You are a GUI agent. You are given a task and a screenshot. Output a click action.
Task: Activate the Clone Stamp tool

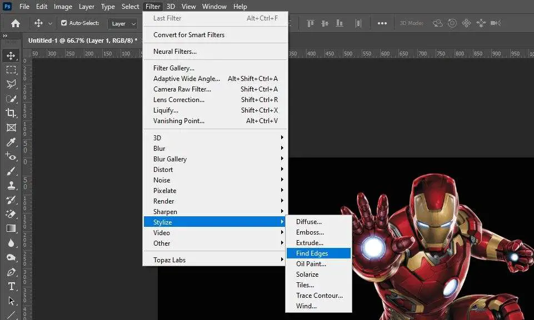[11, 186]
